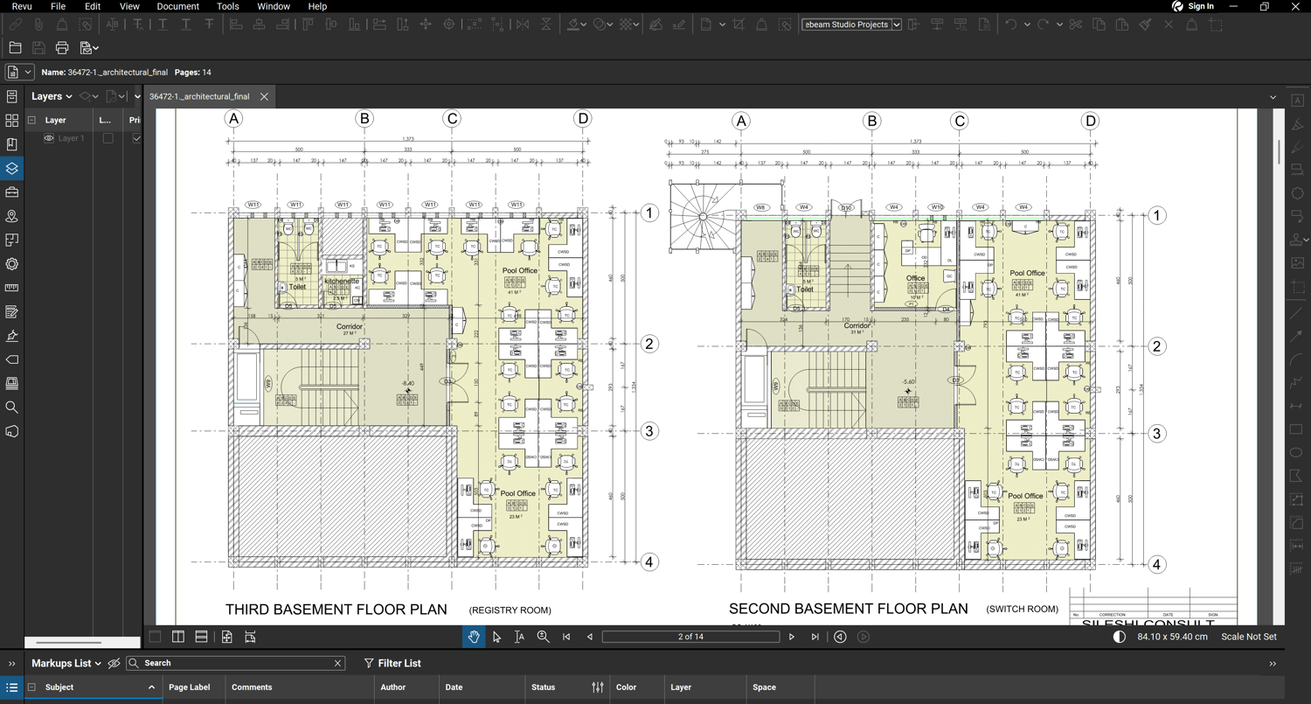This screenshot has width=1311, height=704.
Task: Choose the Ellipse tool in right toolbar
Action: 1298,453
